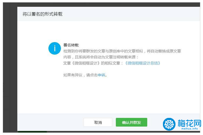Click the blue info icon
203x135 pixels.
[55, 48]
